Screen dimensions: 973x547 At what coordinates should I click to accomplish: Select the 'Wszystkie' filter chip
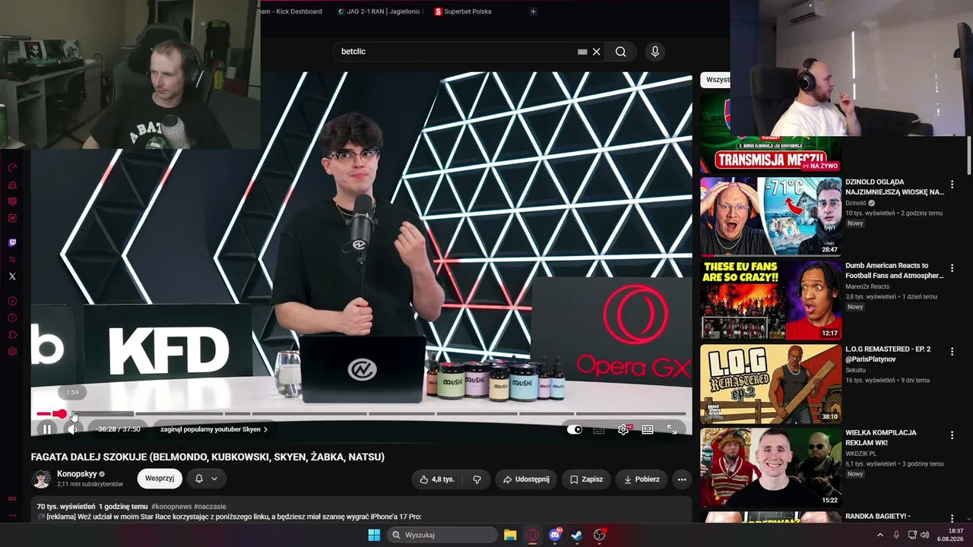tap(716, 80)
